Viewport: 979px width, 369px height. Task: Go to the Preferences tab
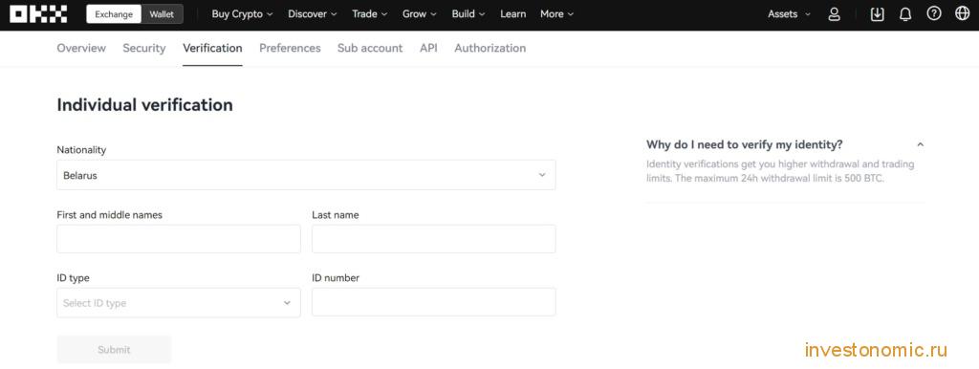click(x=290, y=48)
